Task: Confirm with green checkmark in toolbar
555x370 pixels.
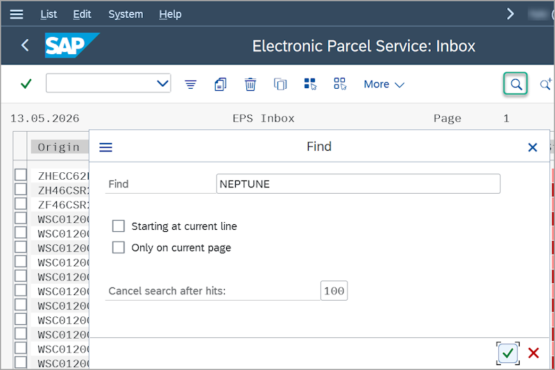Action: pyautogui.click(x=26, y=84)
